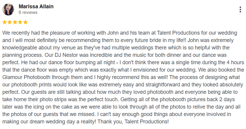Open the three-dot more options menu
This screenshot has width=246, height=129.
tap(240, 9)
